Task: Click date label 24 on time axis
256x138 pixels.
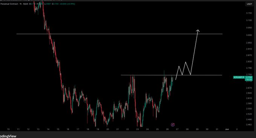Action: pos(147,129)
